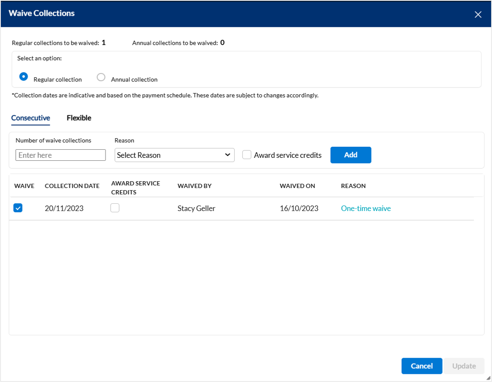Click the Cancel button
The width and height of the screenshot is (492, 382).
click(422, 366)
